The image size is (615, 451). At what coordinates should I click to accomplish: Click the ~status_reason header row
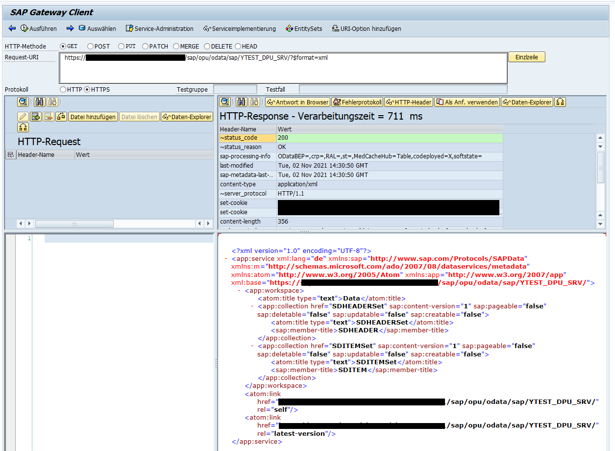point(361,147)
